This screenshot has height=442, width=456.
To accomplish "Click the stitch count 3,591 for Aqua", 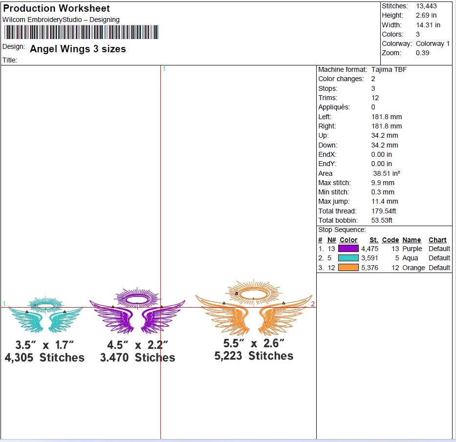I will pos(369,258).
